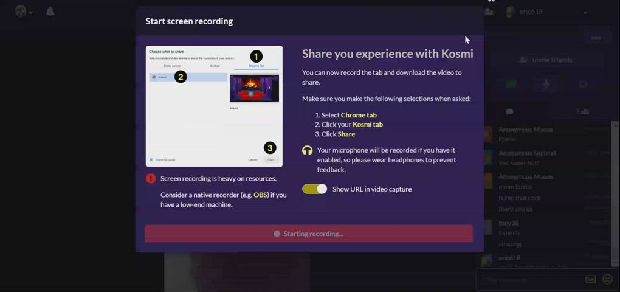Toggle the microphone icon in sidebar
This screenshot has height=292, width=620.
546,84
